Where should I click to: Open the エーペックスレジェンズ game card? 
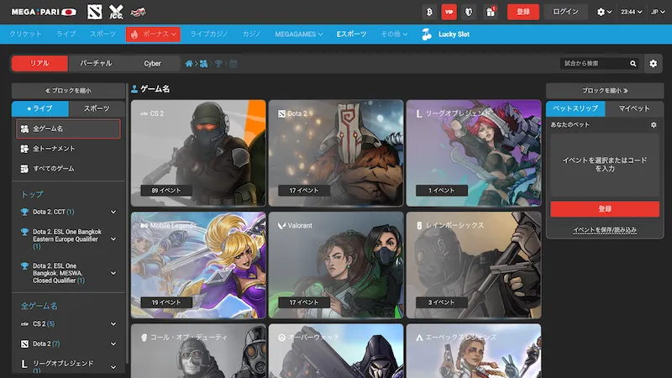[x=474, y=351]
